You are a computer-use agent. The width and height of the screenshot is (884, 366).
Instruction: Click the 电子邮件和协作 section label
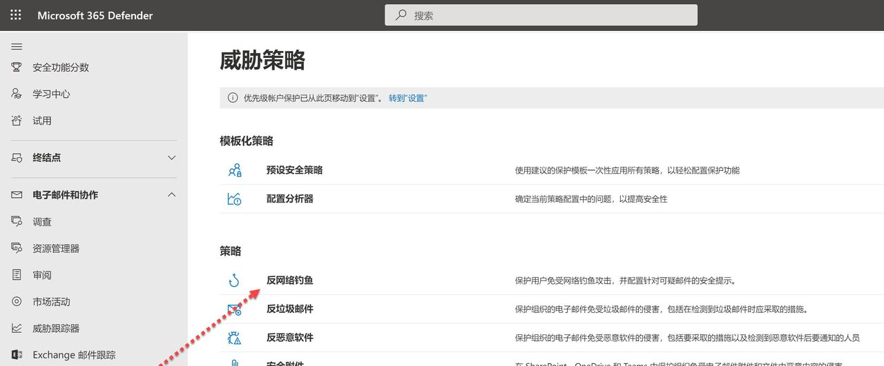66,195
